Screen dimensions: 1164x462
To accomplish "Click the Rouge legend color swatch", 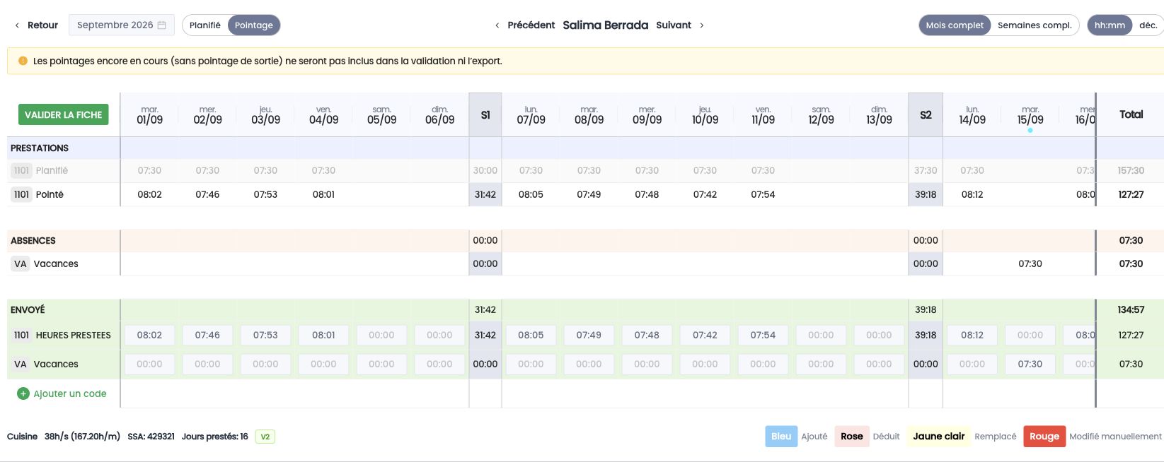I will 1044,437.
